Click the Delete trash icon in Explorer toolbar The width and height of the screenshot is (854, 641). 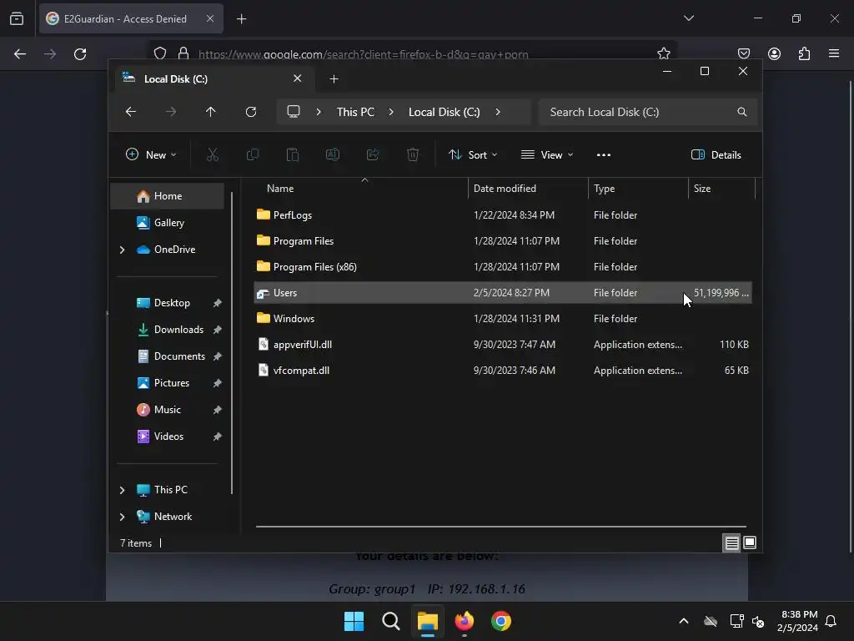click(x=413, y=154)
